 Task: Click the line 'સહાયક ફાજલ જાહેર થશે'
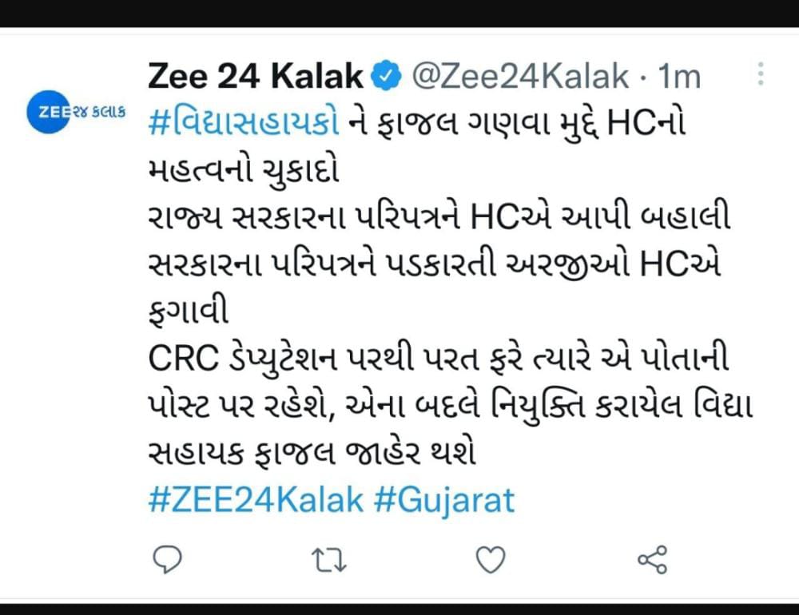[312, 453]
